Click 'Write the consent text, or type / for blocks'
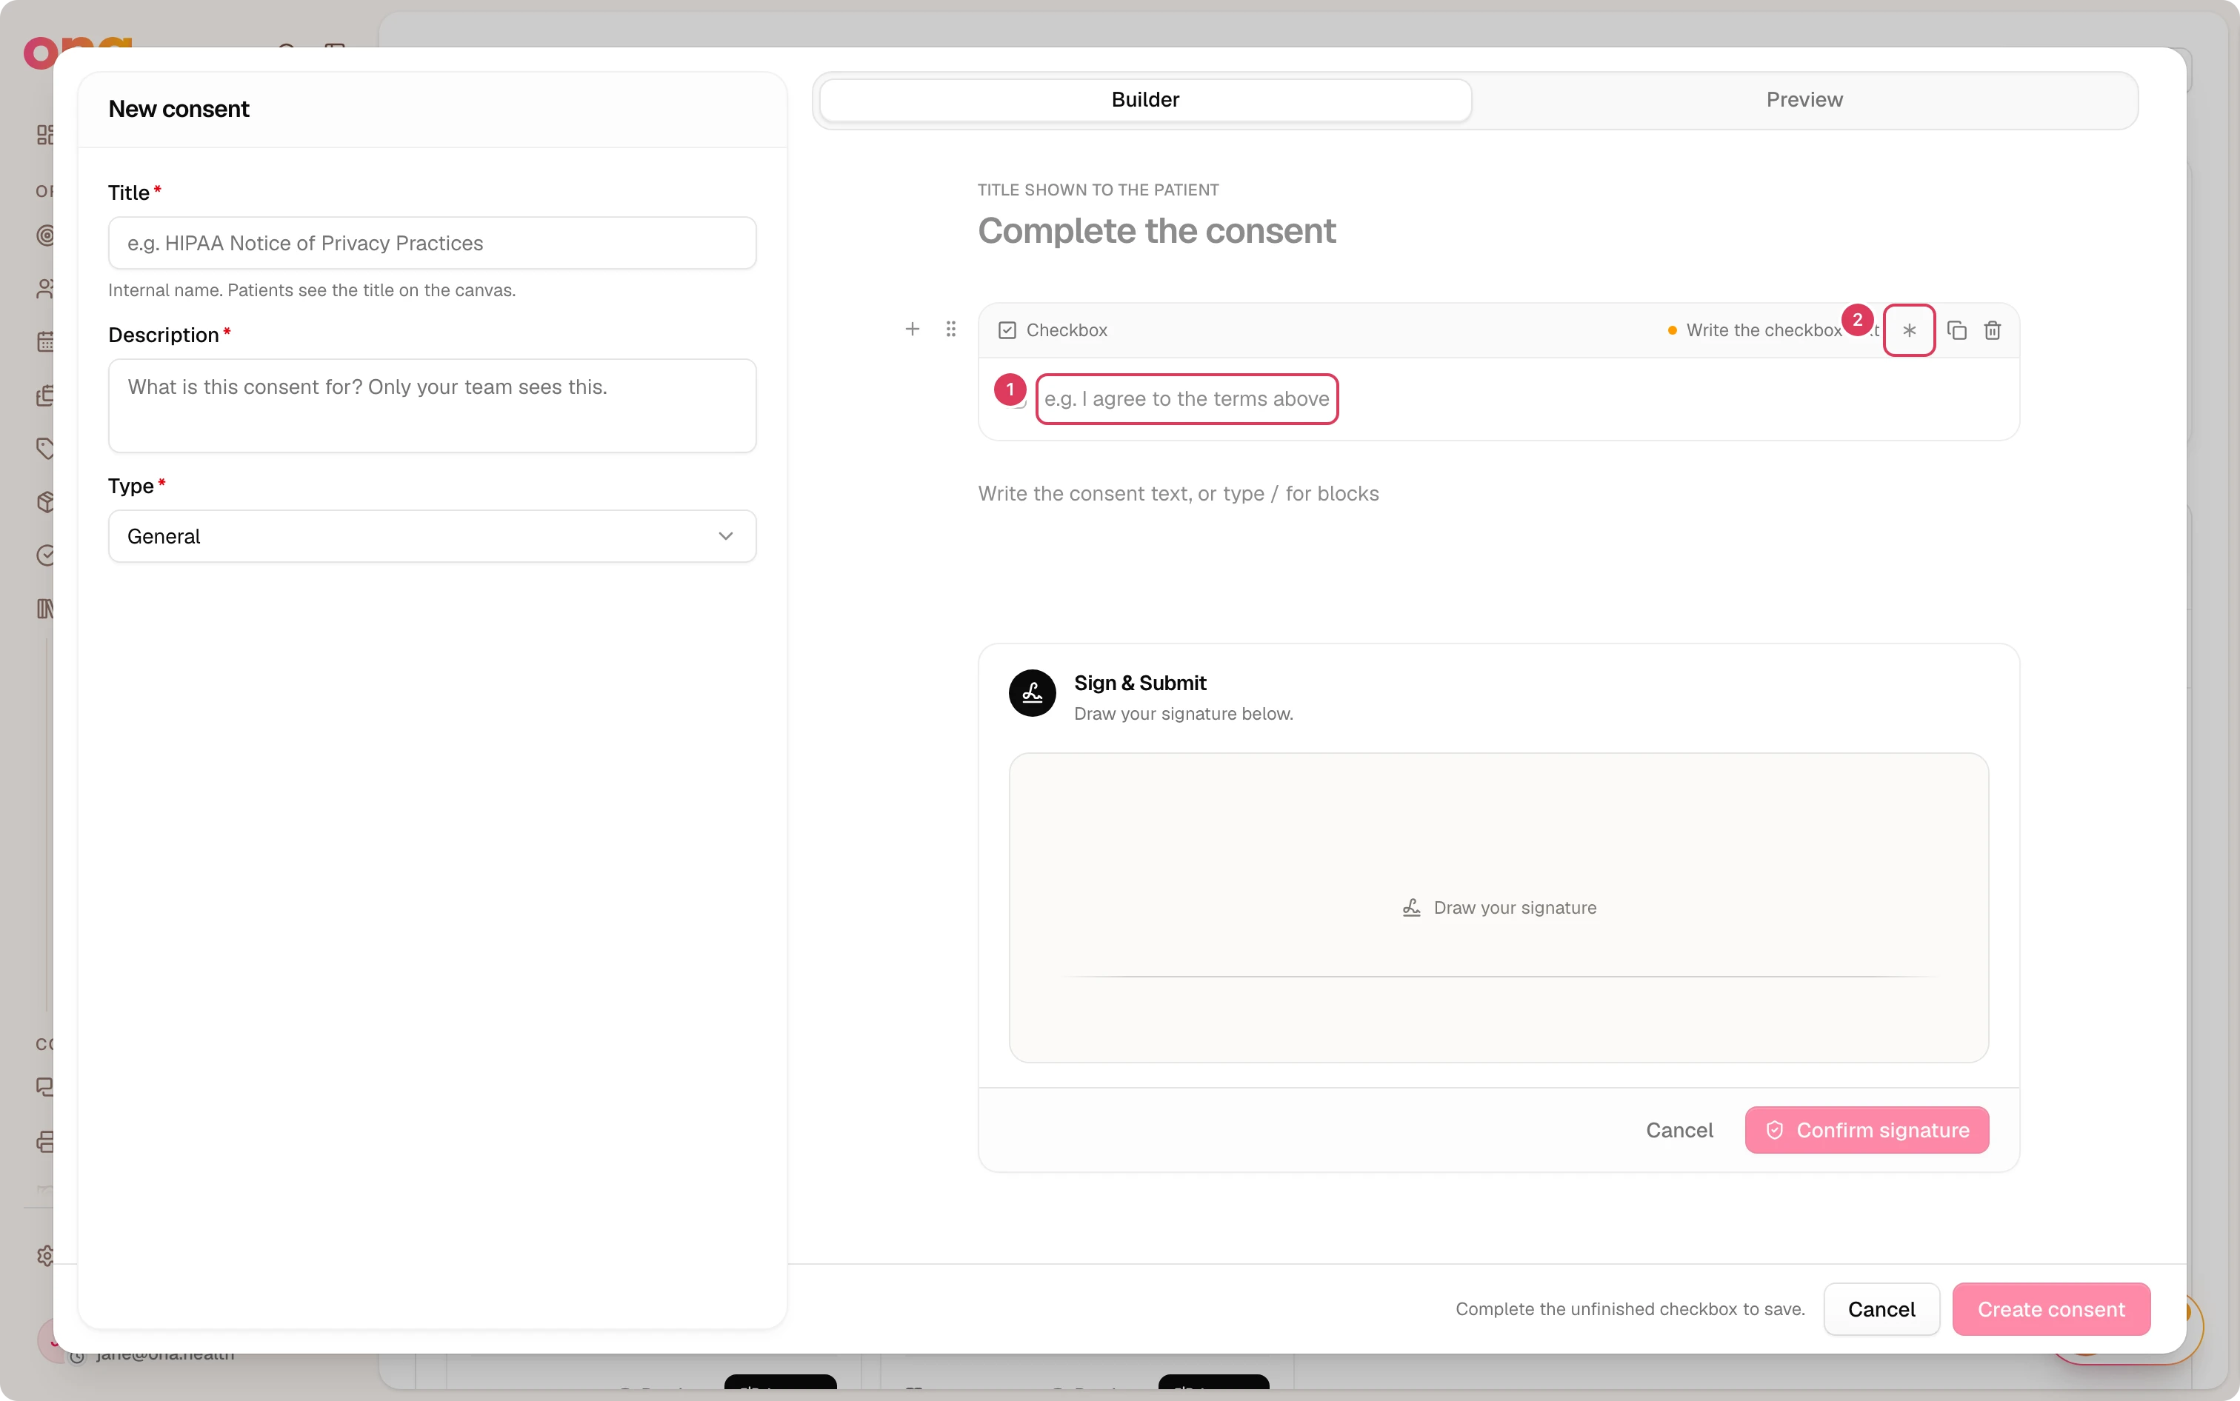2240x1401 pixels. [x=1178, y=493]
